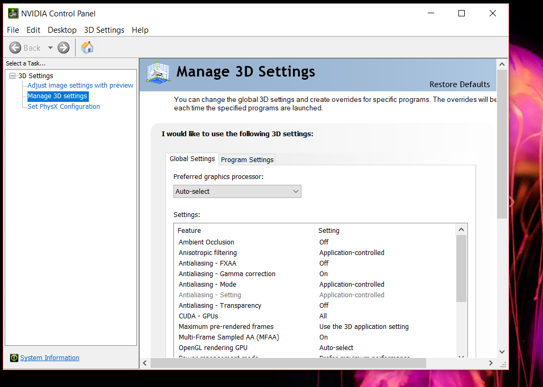Click the Feature column header
The width and height of the screenshot is (543, 387).
point(244,230)
